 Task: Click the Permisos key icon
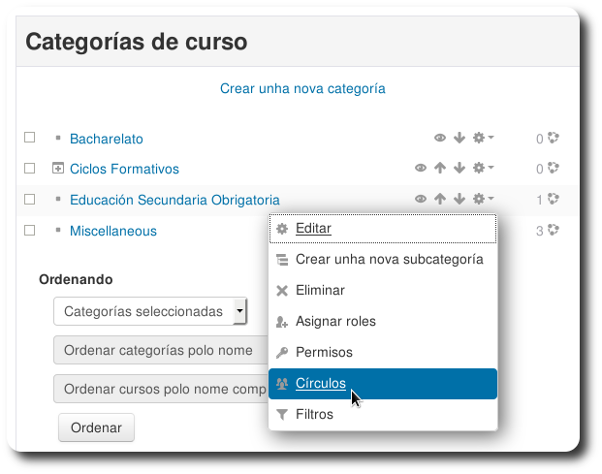click(x=282, y=352)
